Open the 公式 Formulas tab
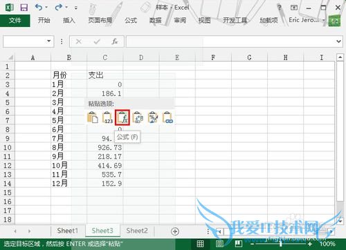Viewport: 346px width, 250px height. click(131, 20)
